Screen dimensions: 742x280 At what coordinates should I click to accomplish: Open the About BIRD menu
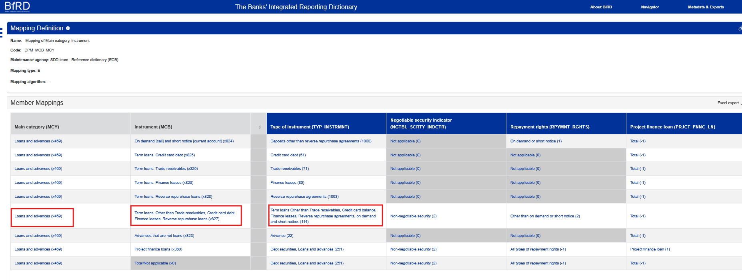click(601, 7)
